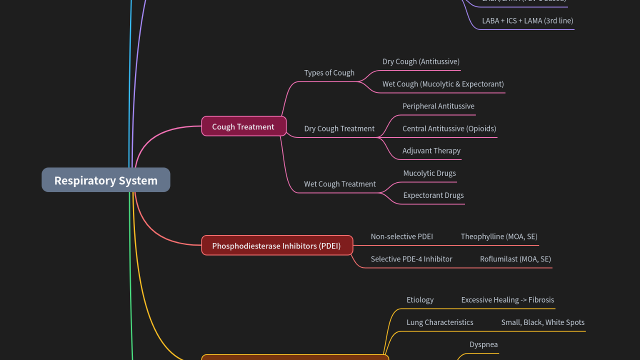Viewport: 640px width, 360px height.
Task: Select the Respiratory System root node
Action: coord(105,180)
